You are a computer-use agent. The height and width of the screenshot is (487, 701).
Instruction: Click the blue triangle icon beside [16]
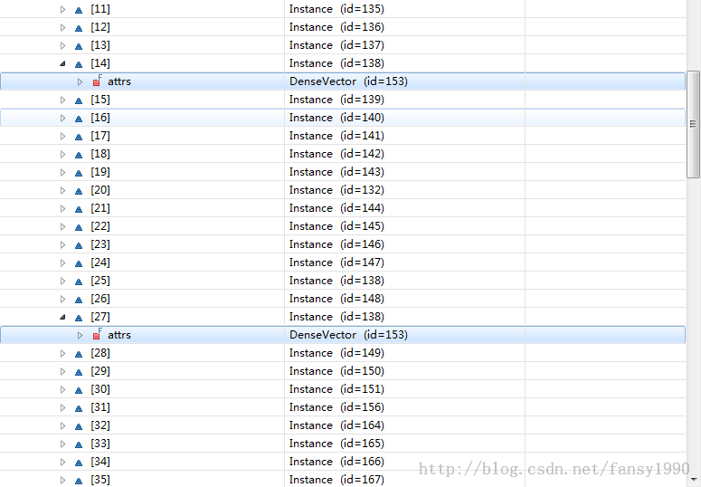coord(79,119)
